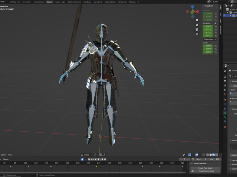The width and height of the screenshot is (237, 177).
Task: Expand the Collection row in outliner
Action: (228, 13)
